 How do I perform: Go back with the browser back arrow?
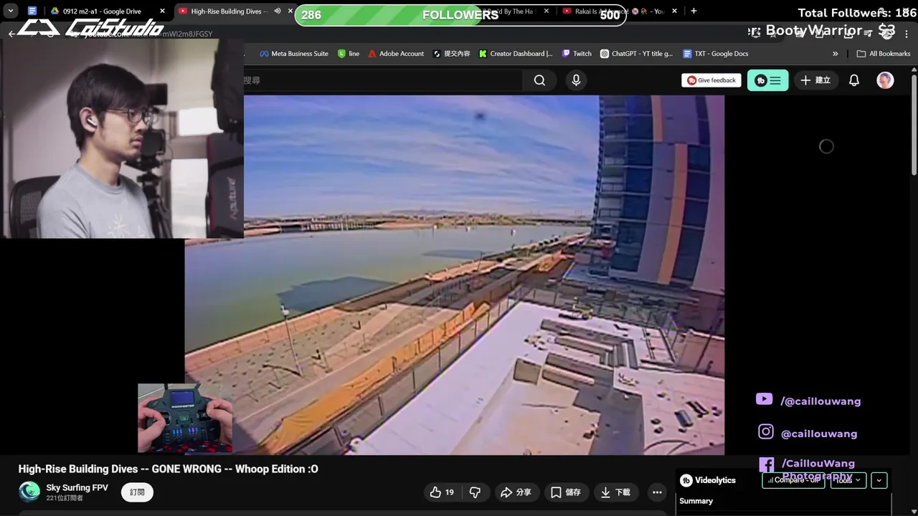[x=11, y=34]
